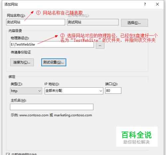The image size is (166, 155).
Task: Click the example text www.contoso.com
Action: [x=34, y=115]
